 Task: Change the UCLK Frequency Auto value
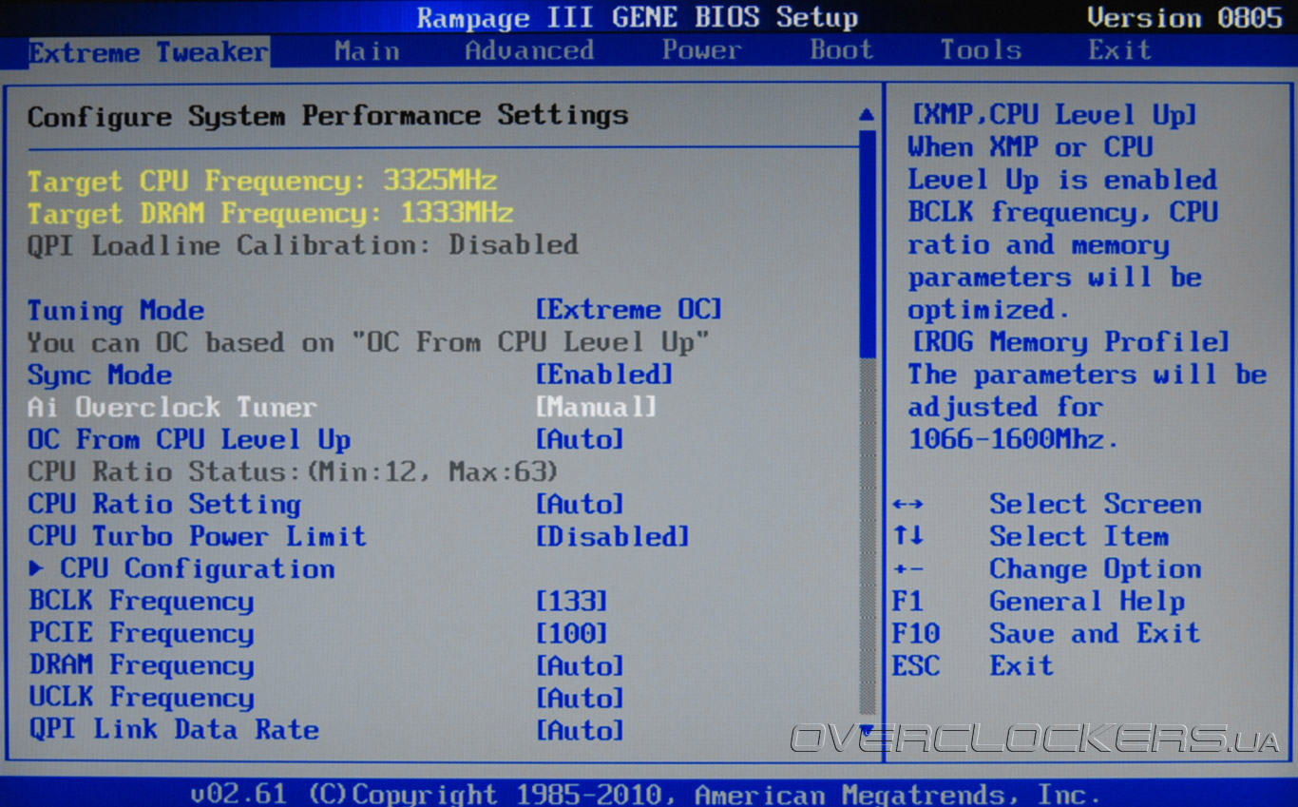point(580,698)
